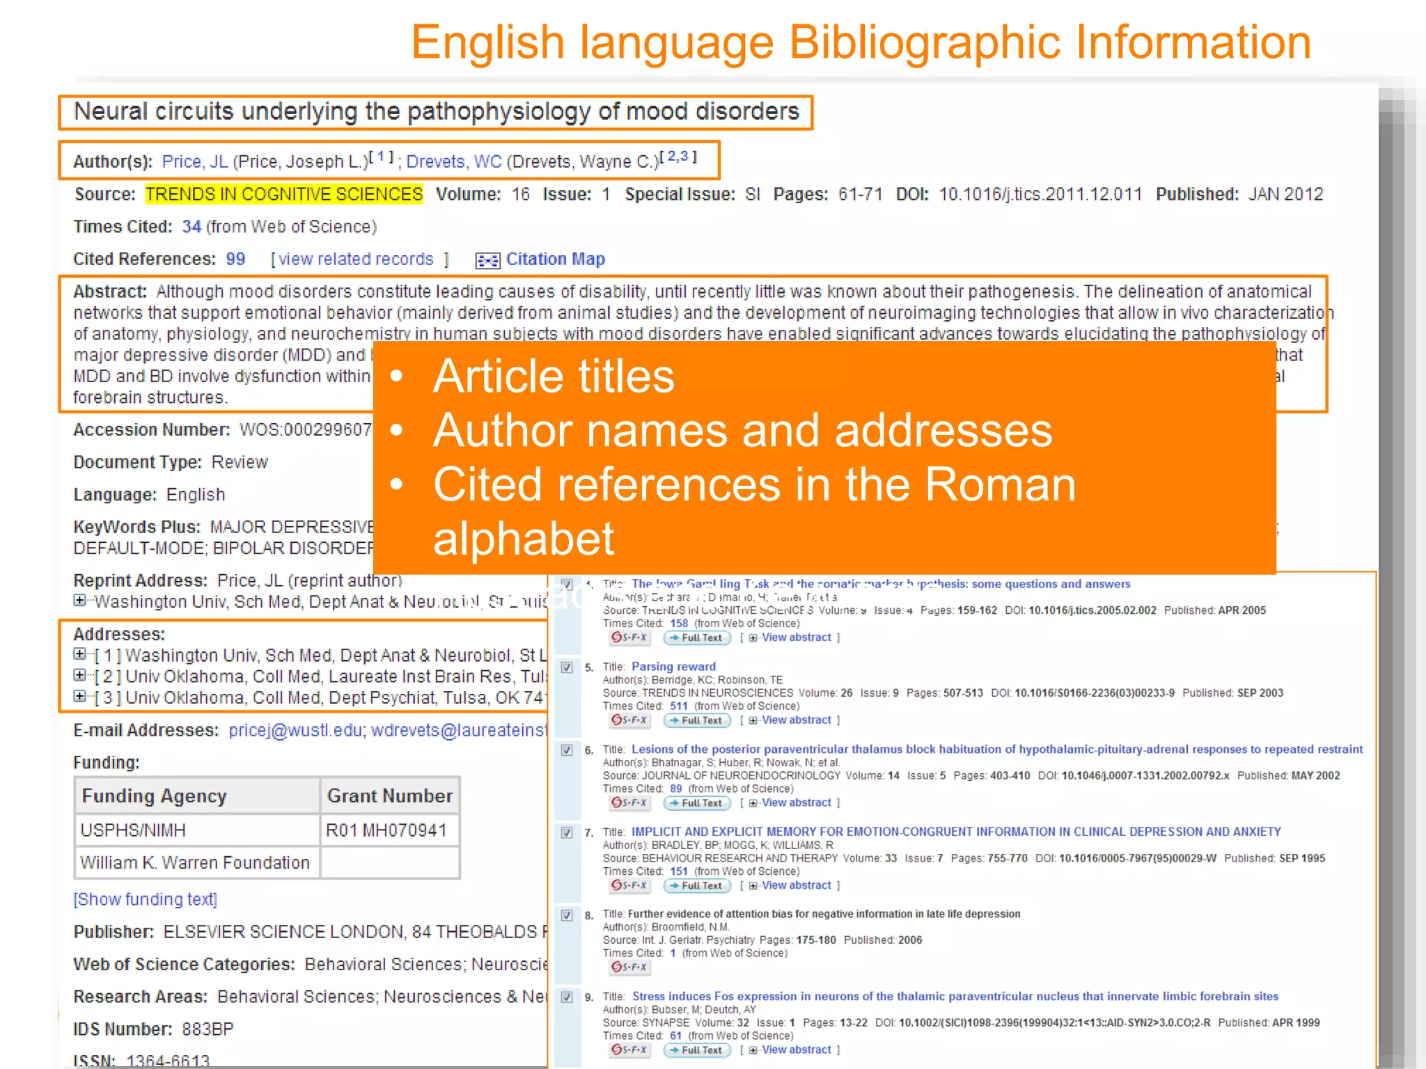
Task: Open author link Drevets, WC
Action: (x=454, y=161)
